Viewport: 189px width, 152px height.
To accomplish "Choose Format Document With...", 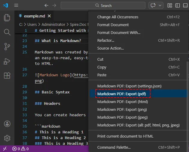I will tap(139, 33).
